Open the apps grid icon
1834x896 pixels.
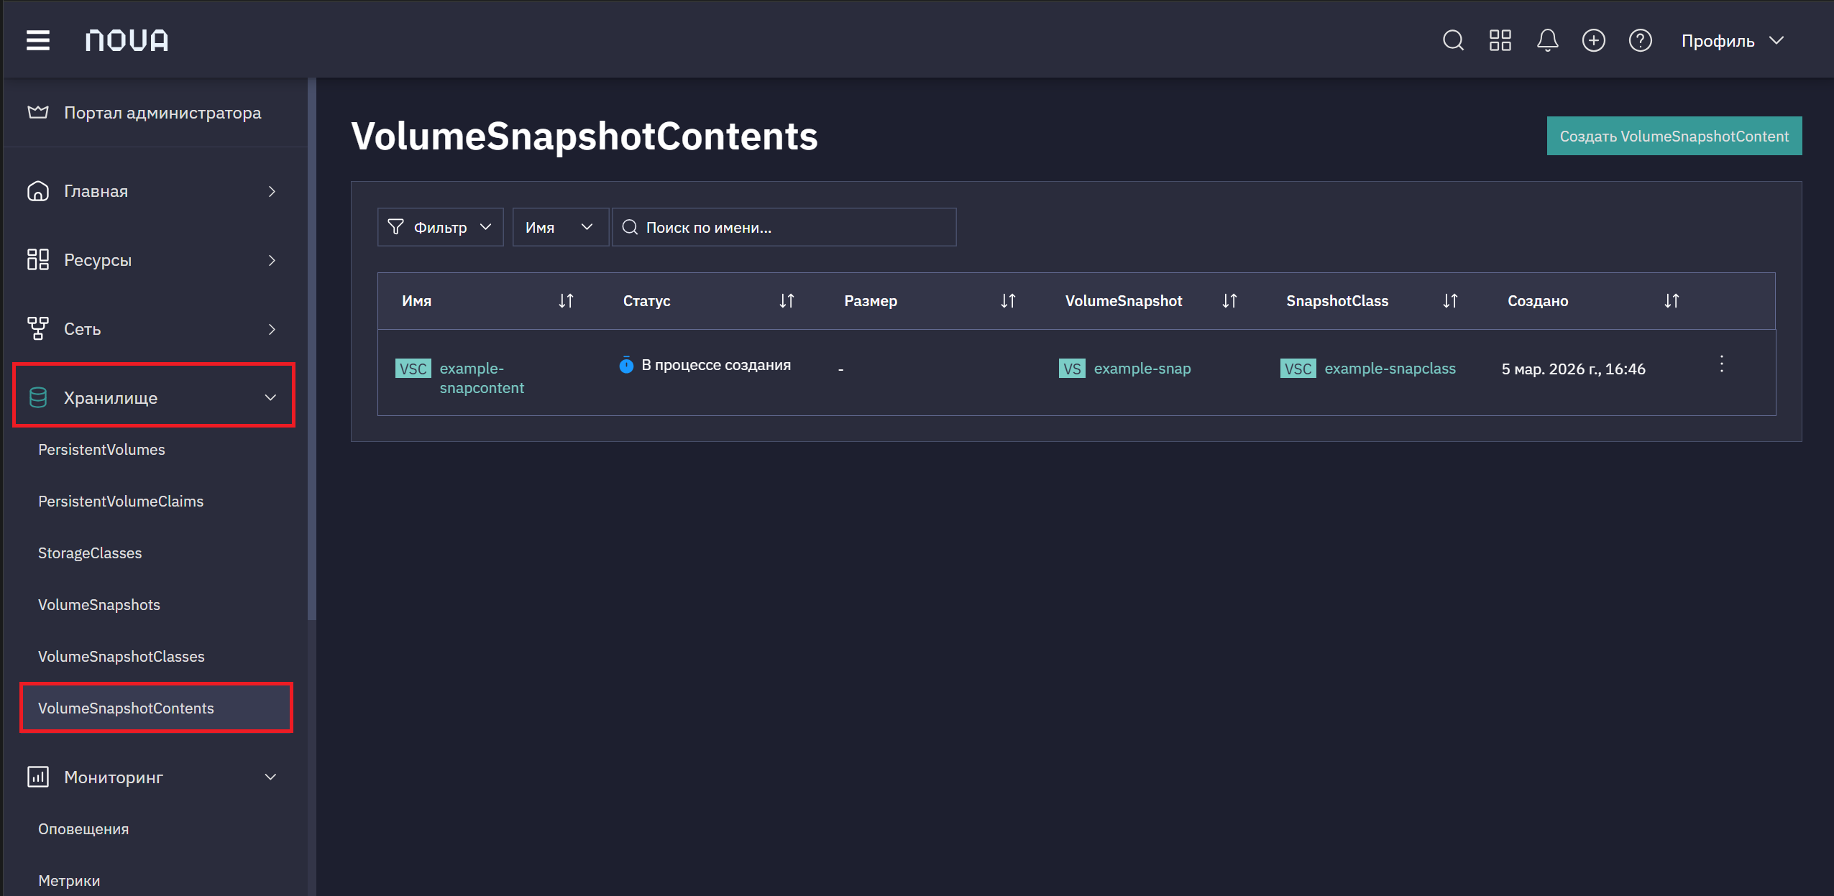pos(1500,40)
